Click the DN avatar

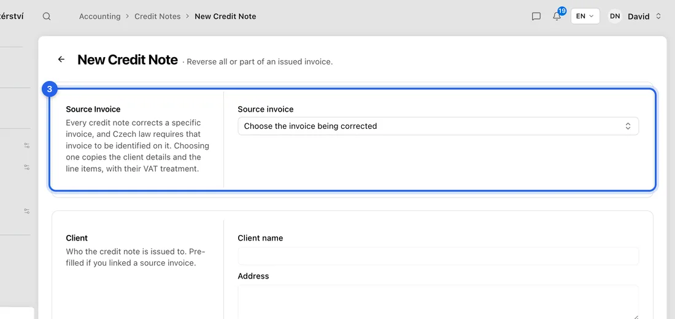(615, 17)
